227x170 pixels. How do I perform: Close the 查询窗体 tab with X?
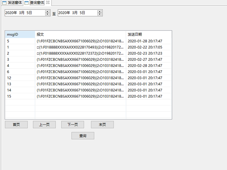click(x=48, y=2)
